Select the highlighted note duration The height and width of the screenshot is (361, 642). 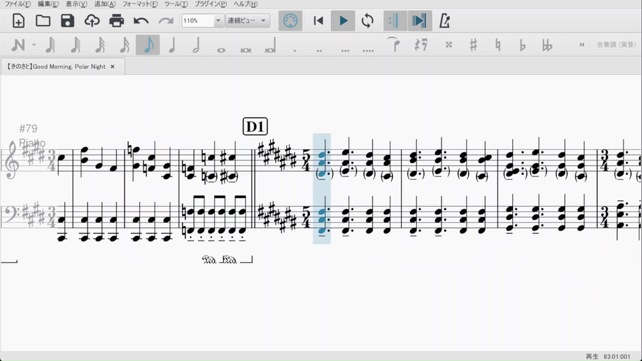coord(148,45)
